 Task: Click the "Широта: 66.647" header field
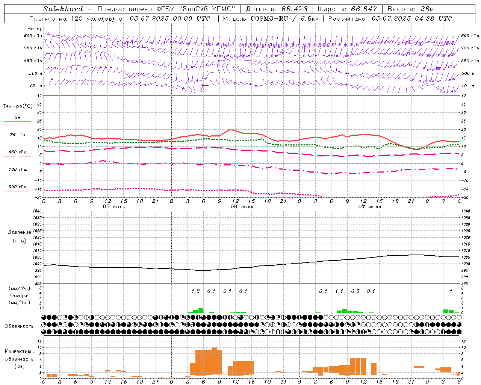click(x=347, y=9)
